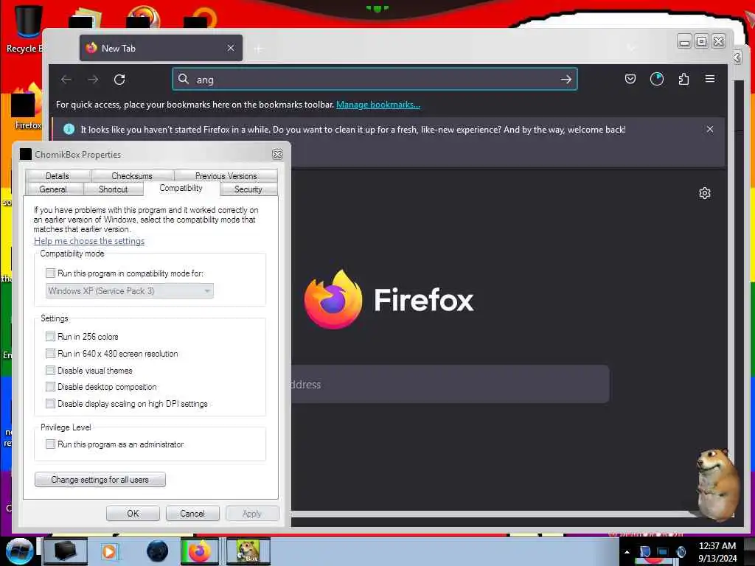755x566 pixels.
Task: Close the New Tab tab
Action: coord(231,48)
